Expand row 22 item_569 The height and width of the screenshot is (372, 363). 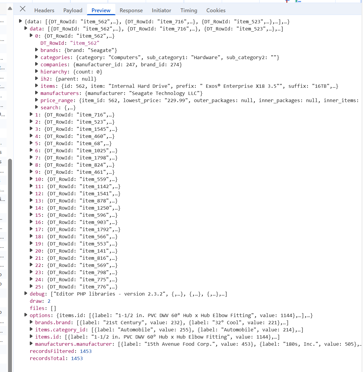click(x=31, y=265)
